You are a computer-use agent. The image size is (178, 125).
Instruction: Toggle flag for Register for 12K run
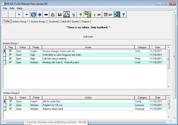click(x=11, y=105)
